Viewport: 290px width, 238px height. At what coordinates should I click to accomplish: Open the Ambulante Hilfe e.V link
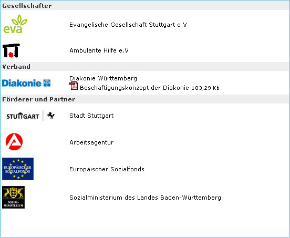99,50
